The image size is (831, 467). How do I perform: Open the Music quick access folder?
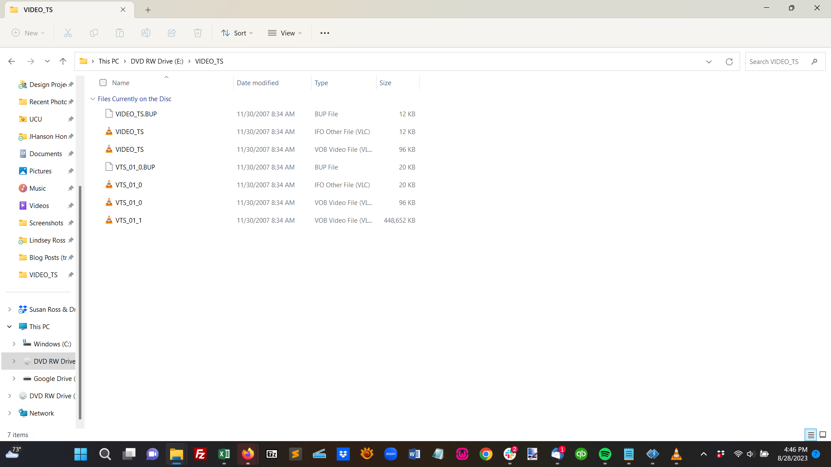coord(38,189)
